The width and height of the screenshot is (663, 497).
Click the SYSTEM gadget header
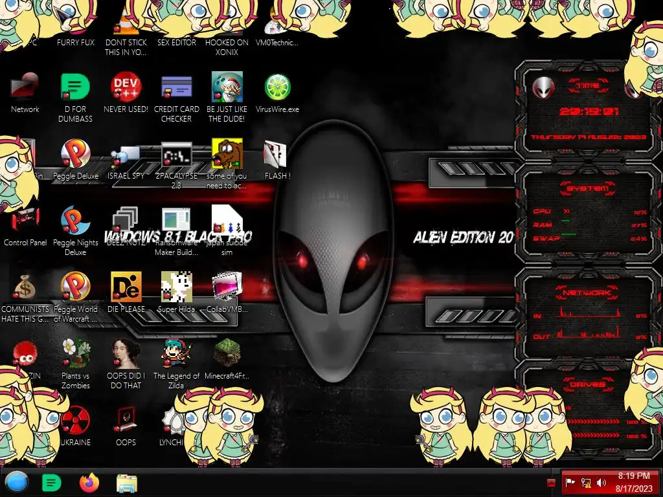pyautogui.click(x=588, y=188)
